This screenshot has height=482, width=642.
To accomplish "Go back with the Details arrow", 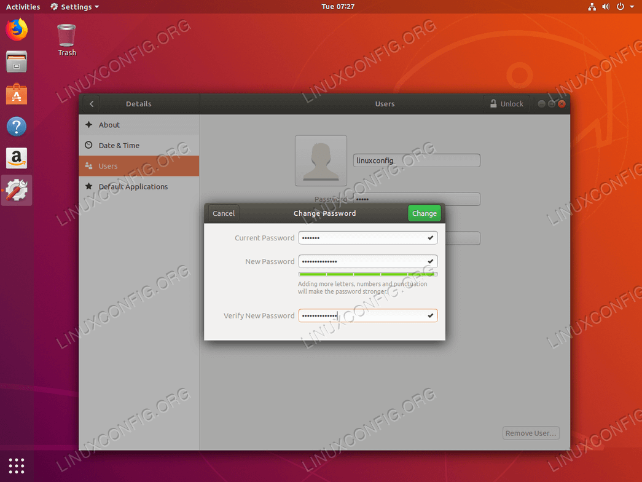I will (92, 104).
